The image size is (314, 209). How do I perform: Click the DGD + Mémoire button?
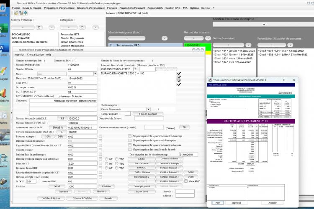(x=142, y=172)
